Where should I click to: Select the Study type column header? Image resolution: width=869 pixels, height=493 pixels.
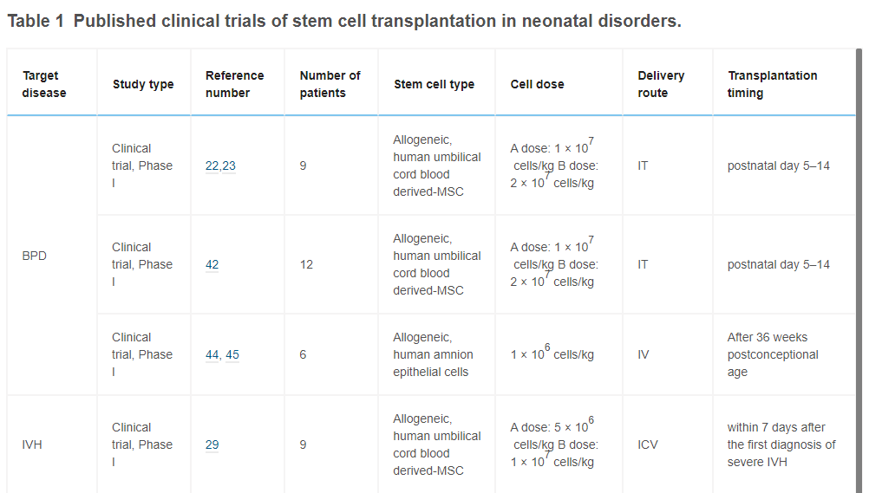(x=143, y=84)
